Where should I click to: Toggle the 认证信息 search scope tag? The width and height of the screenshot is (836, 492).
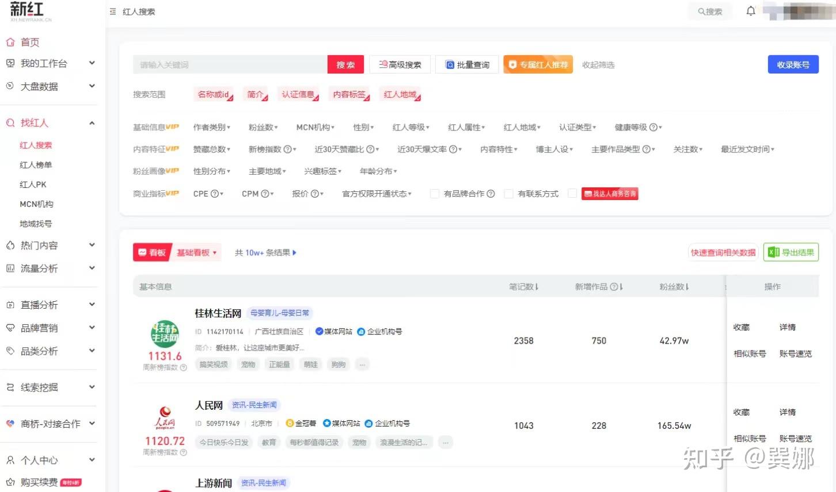(x=298, y=94)
